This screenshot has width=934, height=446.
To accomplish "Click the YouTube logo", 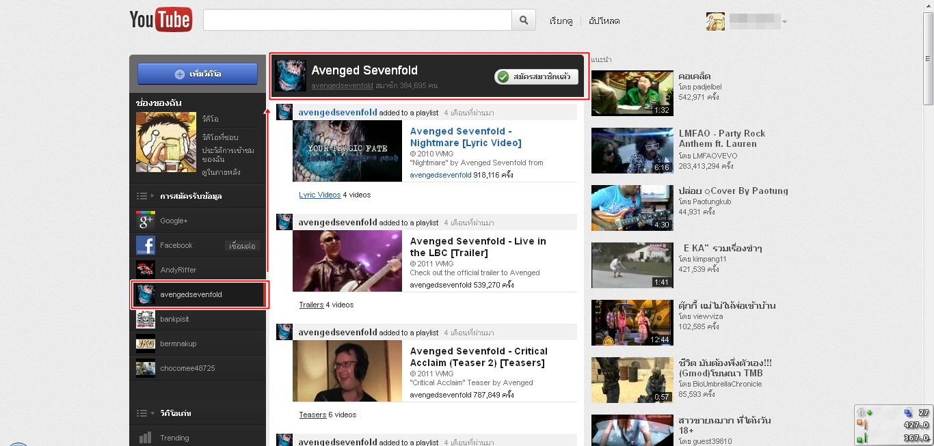I will click(161, 20).
